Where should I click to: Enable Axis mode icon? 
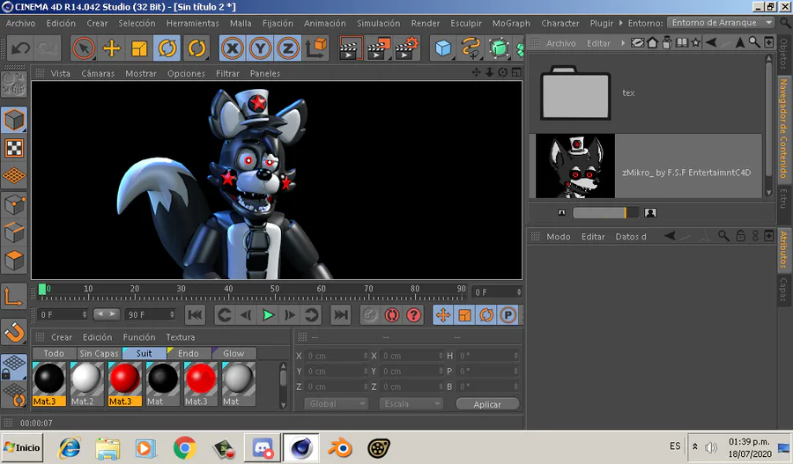[x=13, y=297]
